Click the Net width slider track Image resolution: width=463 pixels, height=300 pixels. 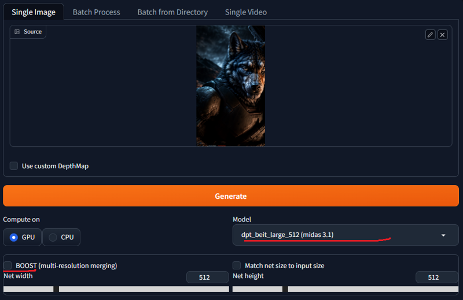(x=116, y=289)
